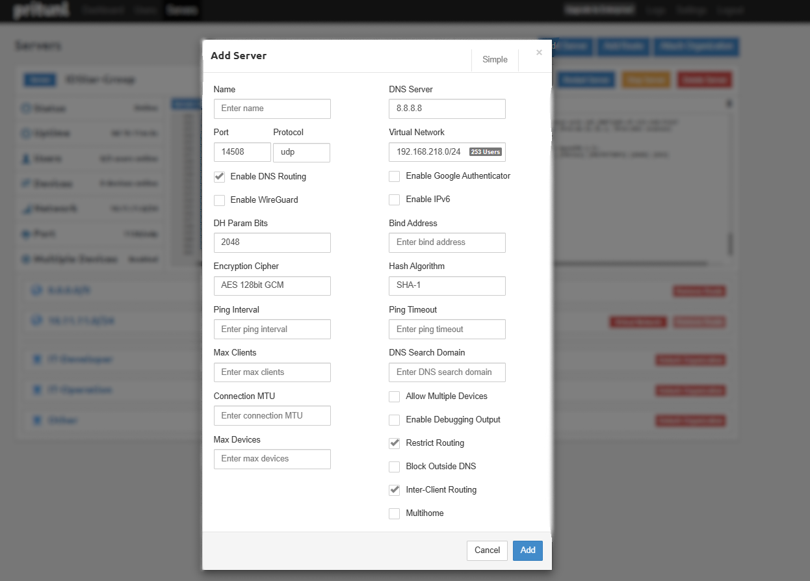
Task: Check the Block Outside DNS option
Action: click(x=394, y=467)
